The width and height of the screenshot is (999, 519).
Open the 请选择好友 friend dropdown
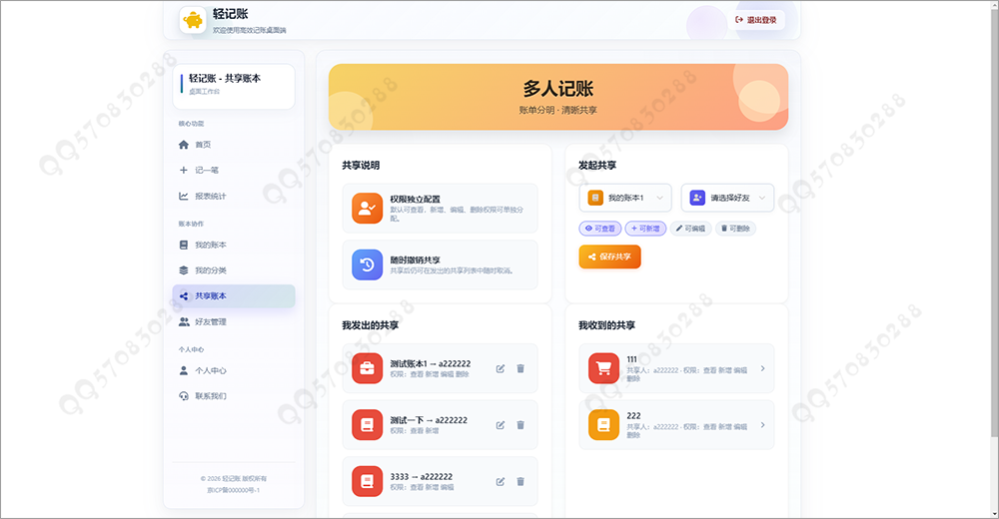point(727,198)
